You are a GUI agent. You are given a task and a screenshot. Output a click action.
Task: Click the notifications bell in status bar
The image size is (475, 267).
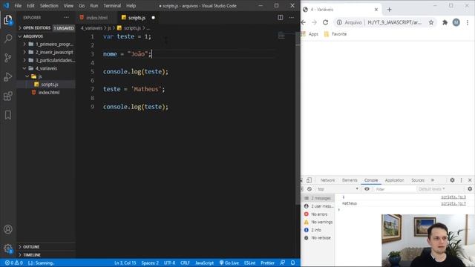(292, 263)
